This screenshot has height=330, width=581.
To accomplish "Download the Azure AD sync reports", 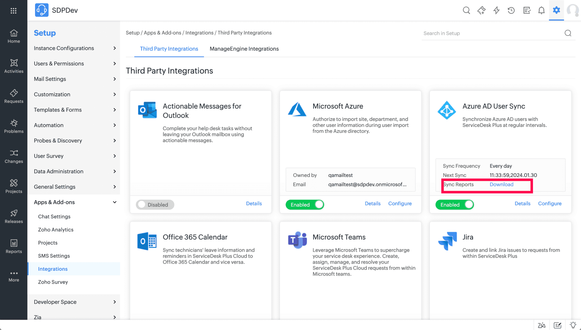I will point(501,184).
